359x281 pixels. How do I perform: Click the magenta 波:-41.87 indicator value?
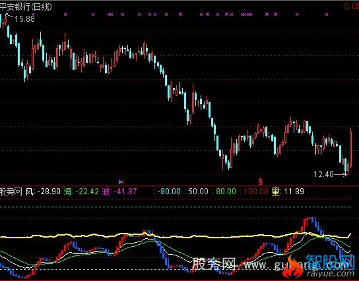point(119,192)
